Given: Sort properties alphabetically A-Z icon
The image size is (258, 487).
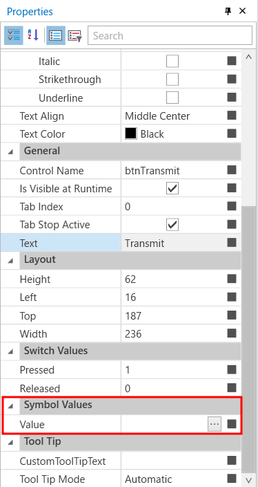Looking at the screenshot, I should click(33, 36).
